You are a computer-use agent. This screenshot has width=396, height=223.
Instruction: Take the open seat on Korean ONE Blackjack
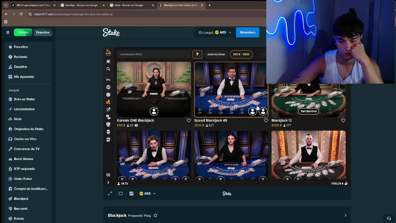tap(154, 111)
